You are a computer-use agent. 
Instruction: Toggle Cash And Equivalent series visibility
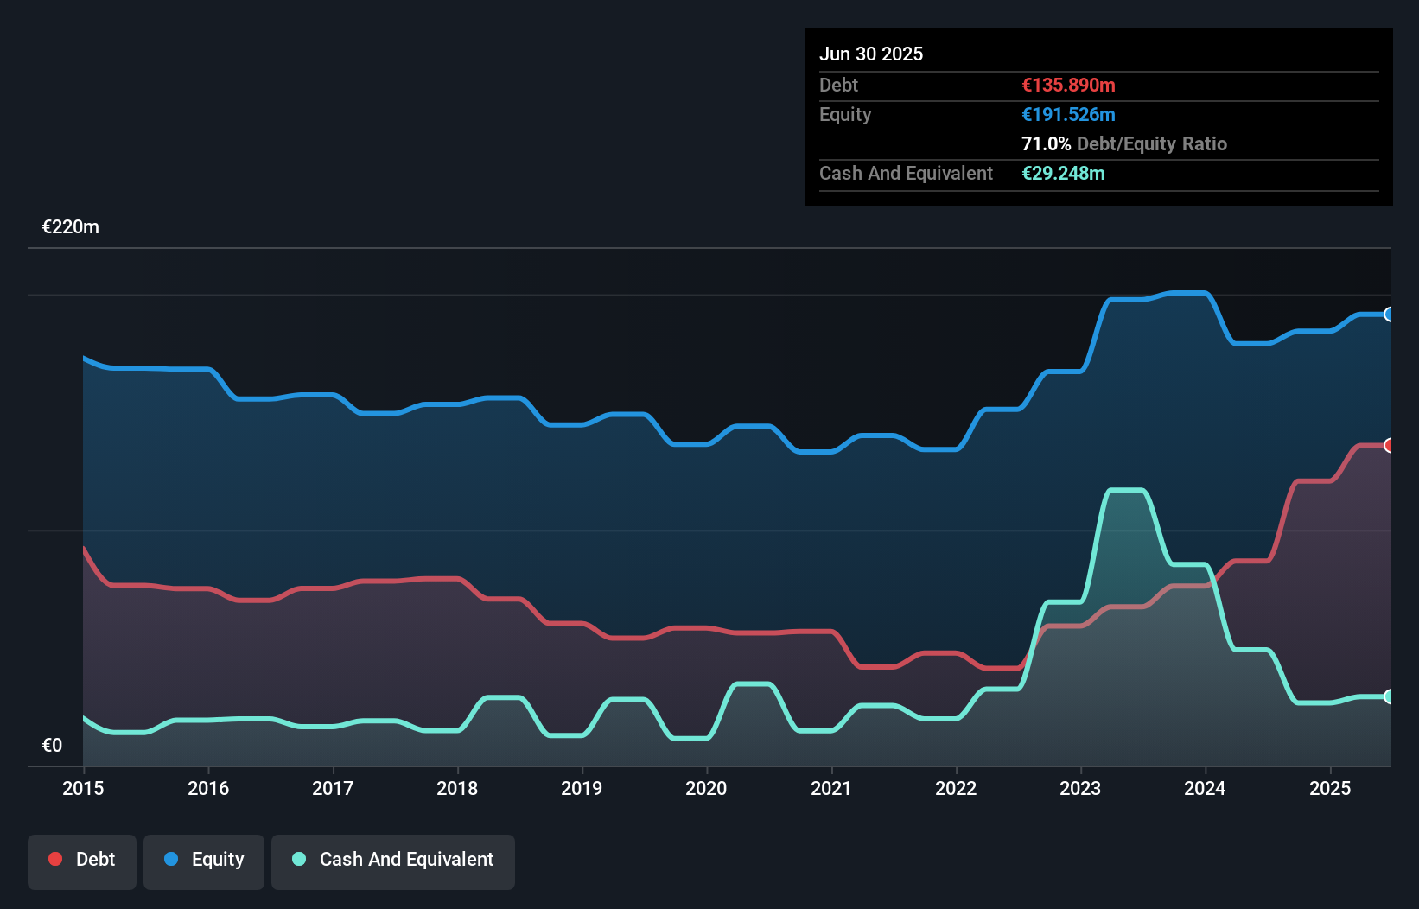[392, 860]
